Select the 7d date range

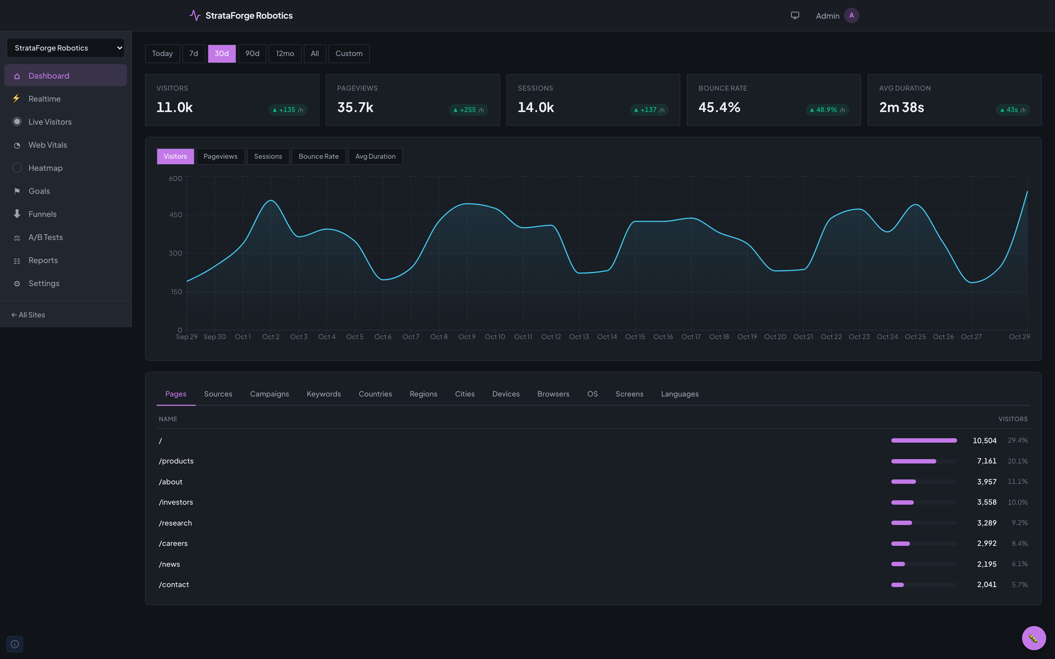click(193, 54)
